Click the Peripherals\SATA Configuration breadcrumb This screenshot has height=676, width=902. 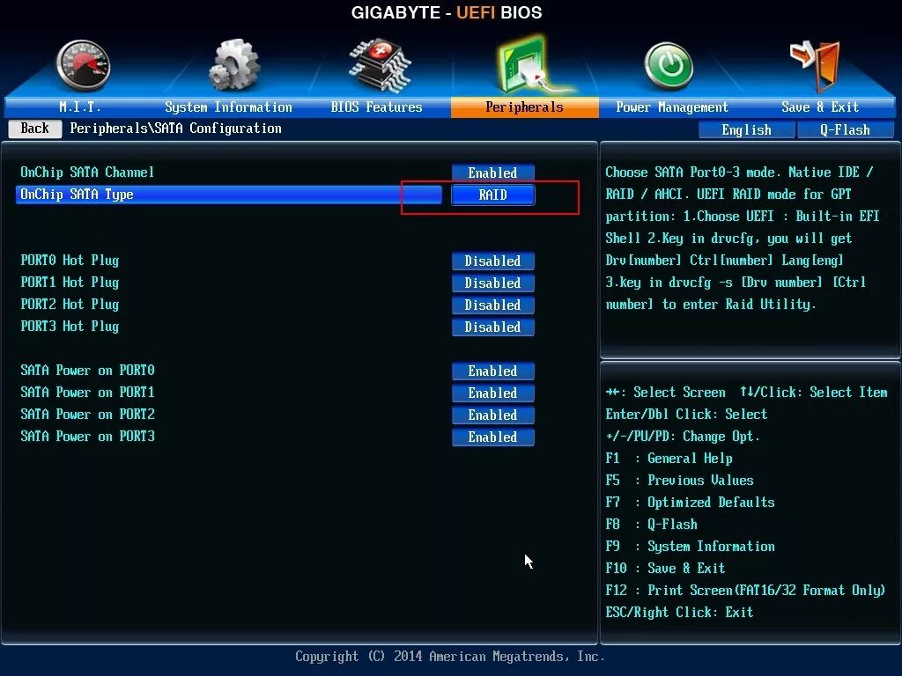pyautogui.click(x=176, y=129)
